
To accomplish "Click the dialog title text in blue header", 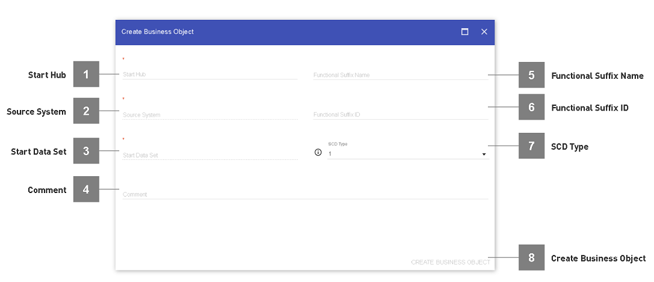I will 158,32.
